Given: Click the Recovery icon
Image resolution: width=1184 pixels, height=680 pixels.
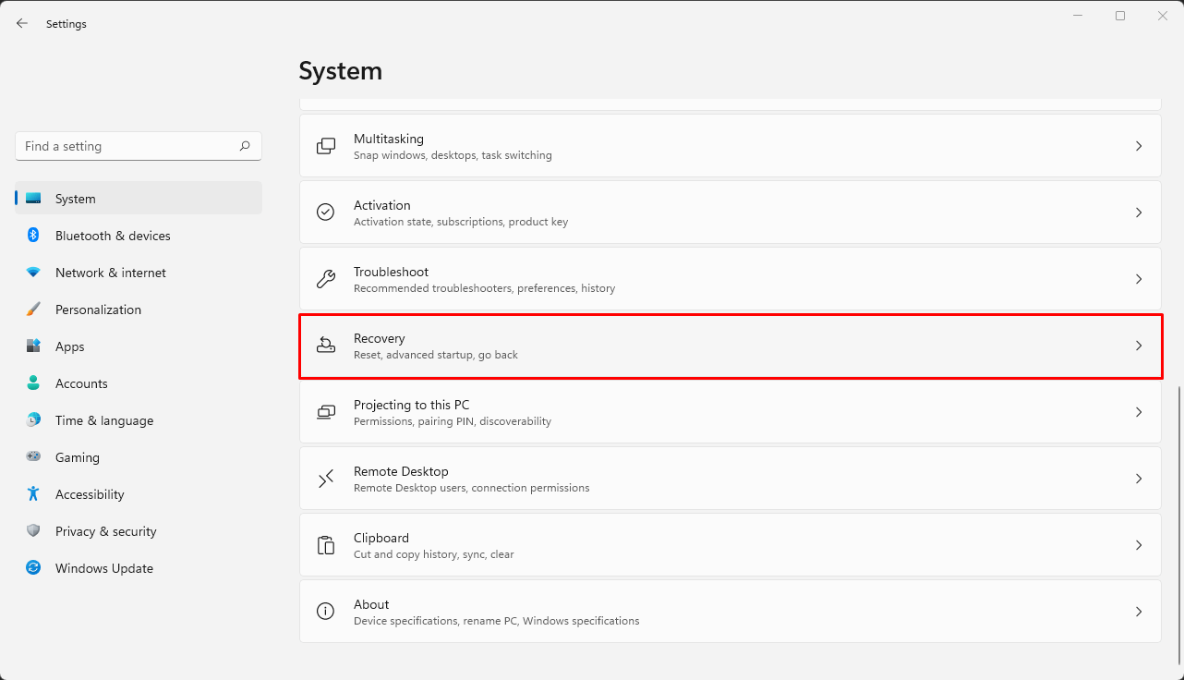Looking at the screenshot, I should click(x=325, y=346).
